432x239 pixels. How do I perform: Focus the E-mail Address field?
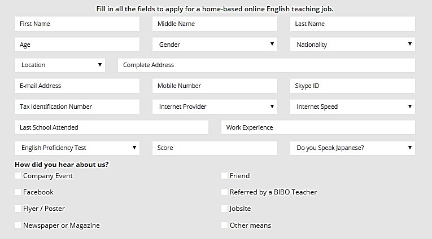(x=77, y=86)
